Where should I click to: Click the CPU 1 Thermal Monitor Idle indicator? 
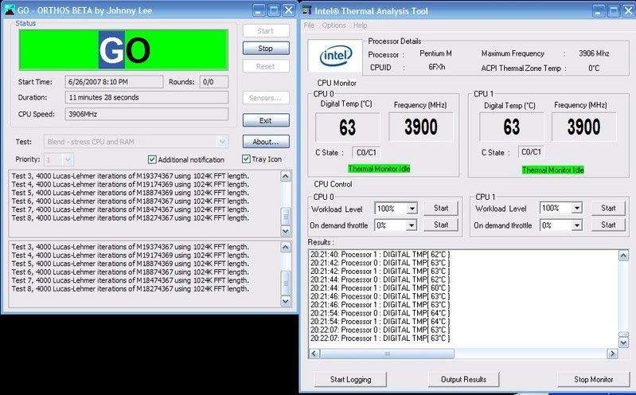[553, 170]
